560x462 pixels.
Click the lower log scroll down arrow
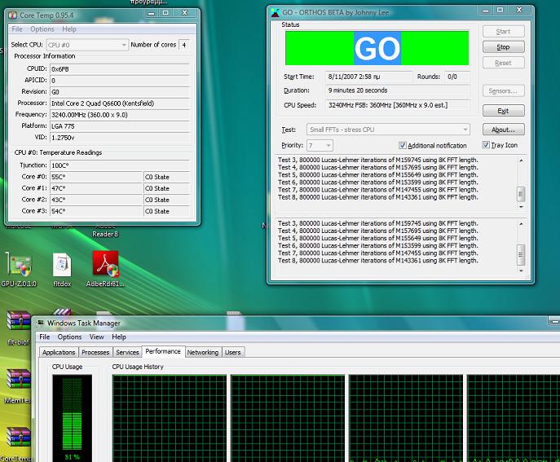click(x=521, y=271)
